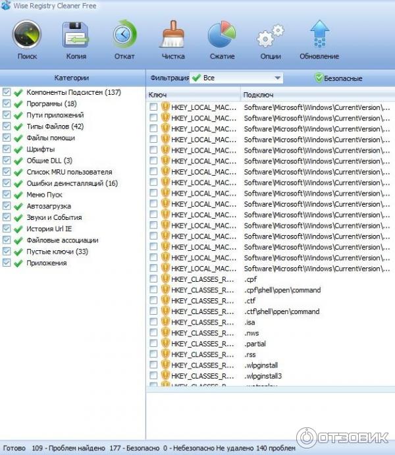Toggle the Пустые ключи category checkbox

pyautogui.click(x=7, y=252)
